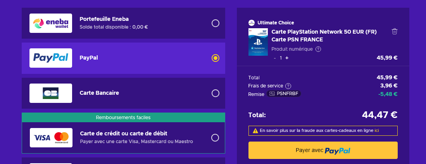The width and height of the screenshot is (426, 164).
Task: Choose Carte Bancaire radio option
Action: coord(216,93)
